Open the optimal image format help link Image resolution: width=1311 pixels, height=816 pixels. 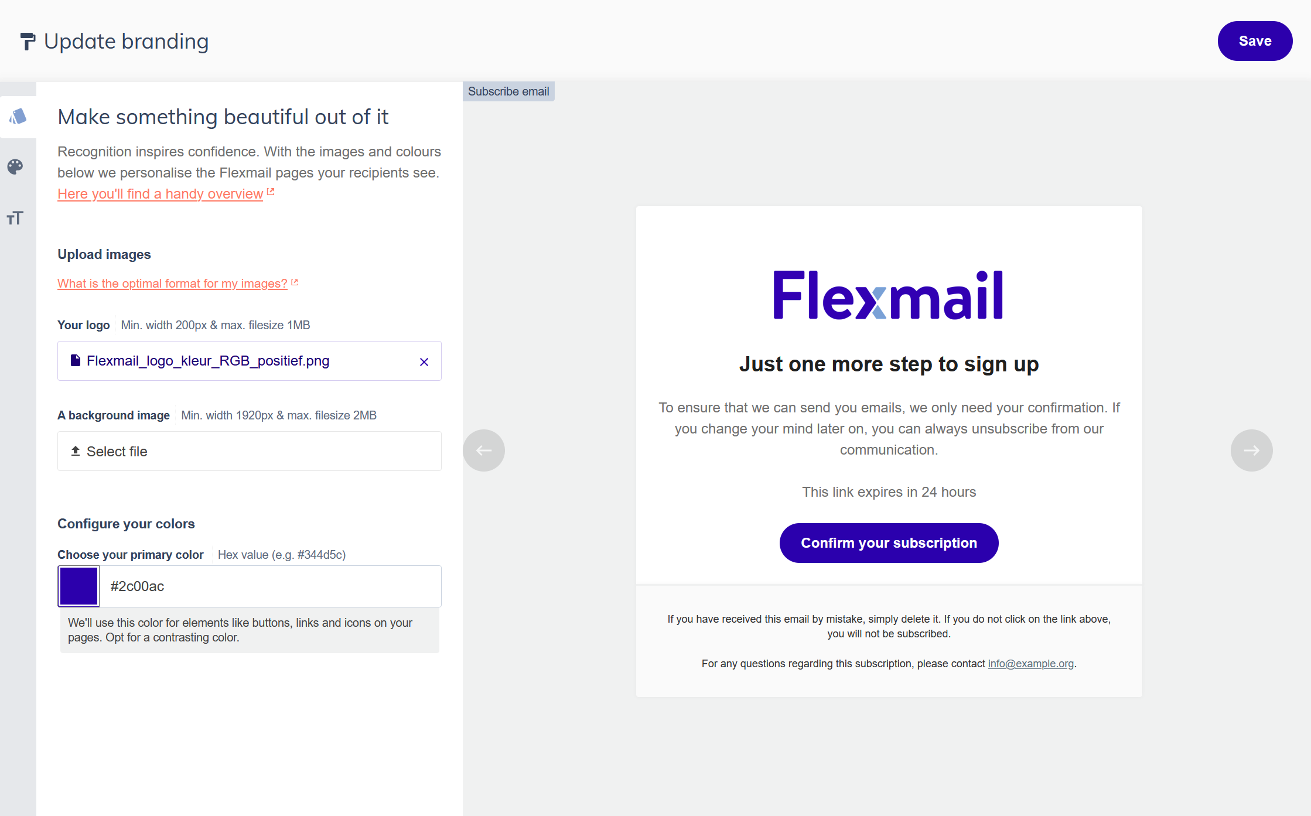(172, 284)
